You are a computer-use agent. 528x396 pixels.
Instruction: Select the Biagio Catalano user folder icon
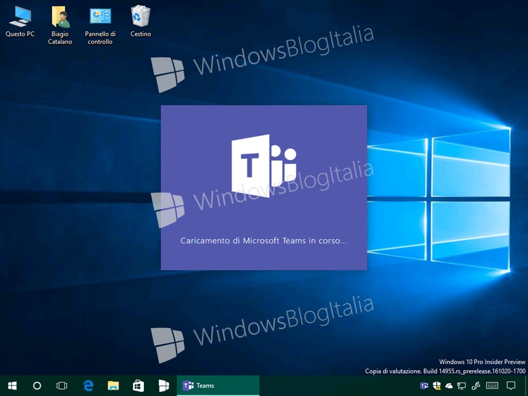(60, 25)
